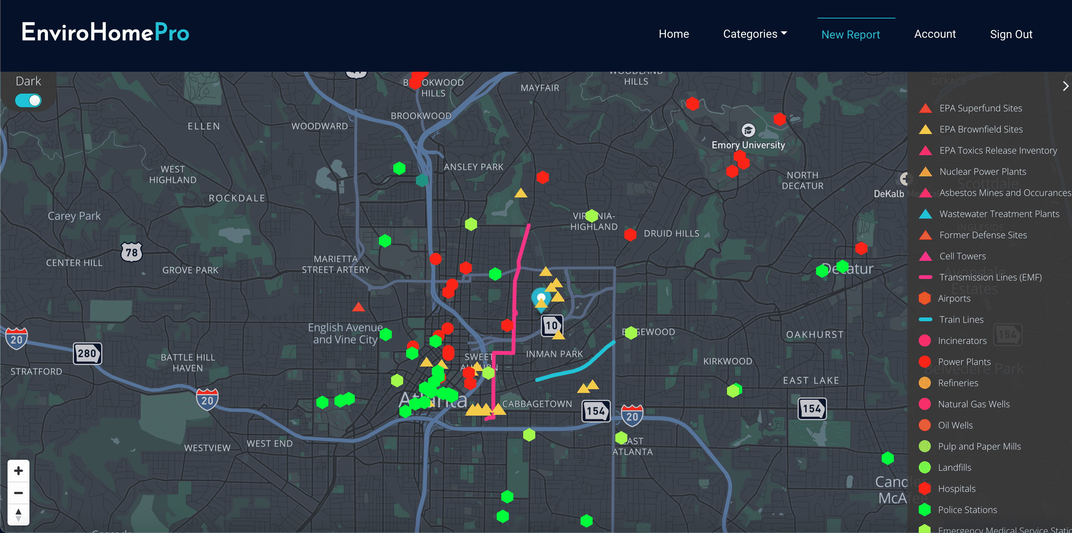Screen dimensions: 1072x533
Task: Click the Wastewater Treatment Plants blue triangle
Action: click(925, 214)
